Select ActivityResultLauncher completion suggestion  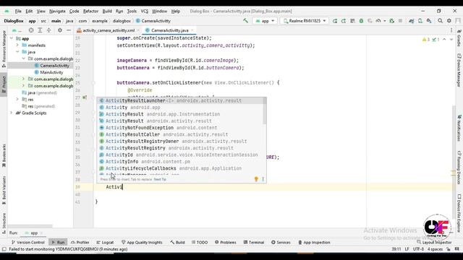(x=180, y=100)
